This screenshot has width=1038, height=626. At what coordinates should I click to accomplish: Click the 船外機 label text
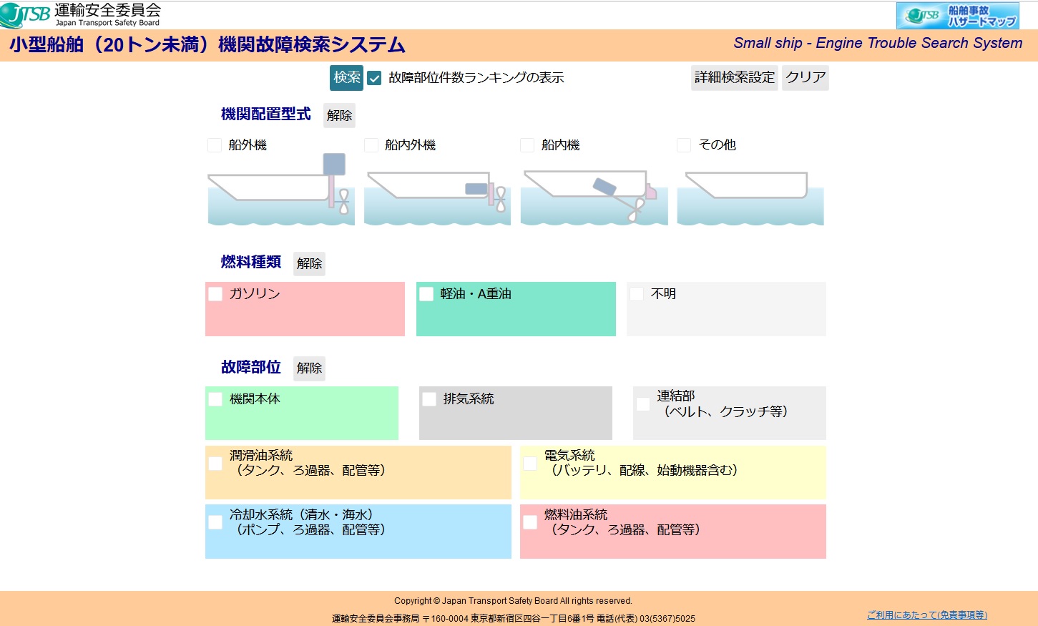click(248, 145)
